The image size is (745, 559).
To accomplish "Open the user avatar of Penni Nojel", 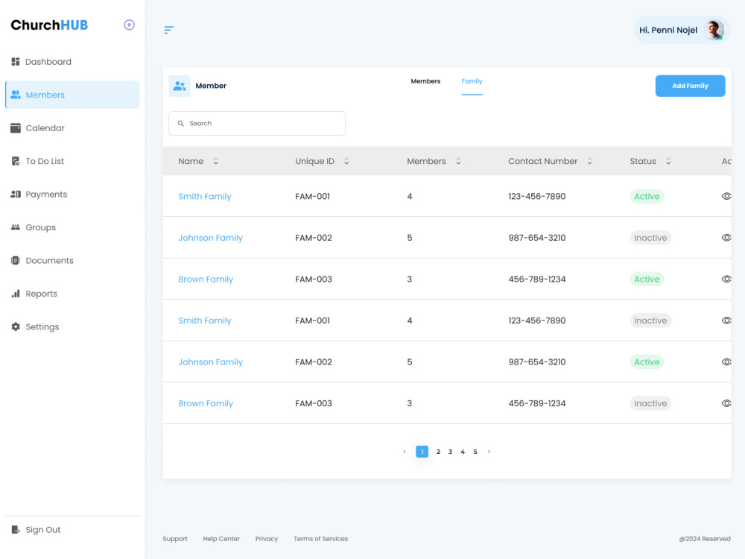I will coord(714,30).
